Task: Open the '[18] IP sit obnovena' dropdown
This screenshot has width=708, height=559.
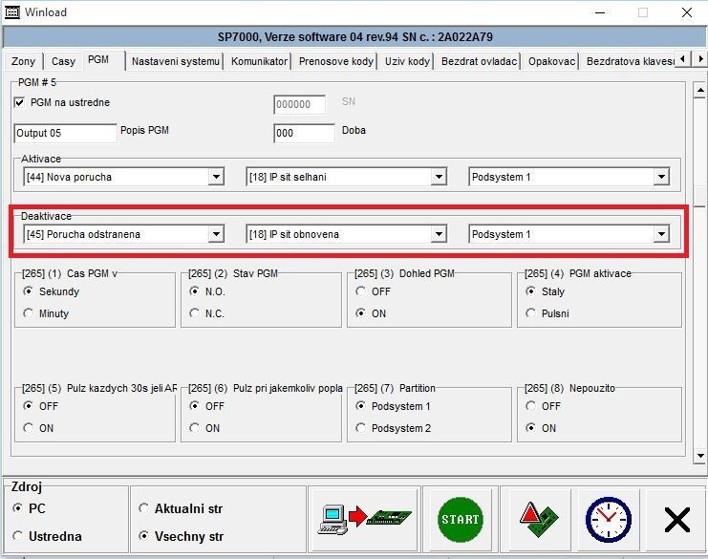Action: coord(439,234)
